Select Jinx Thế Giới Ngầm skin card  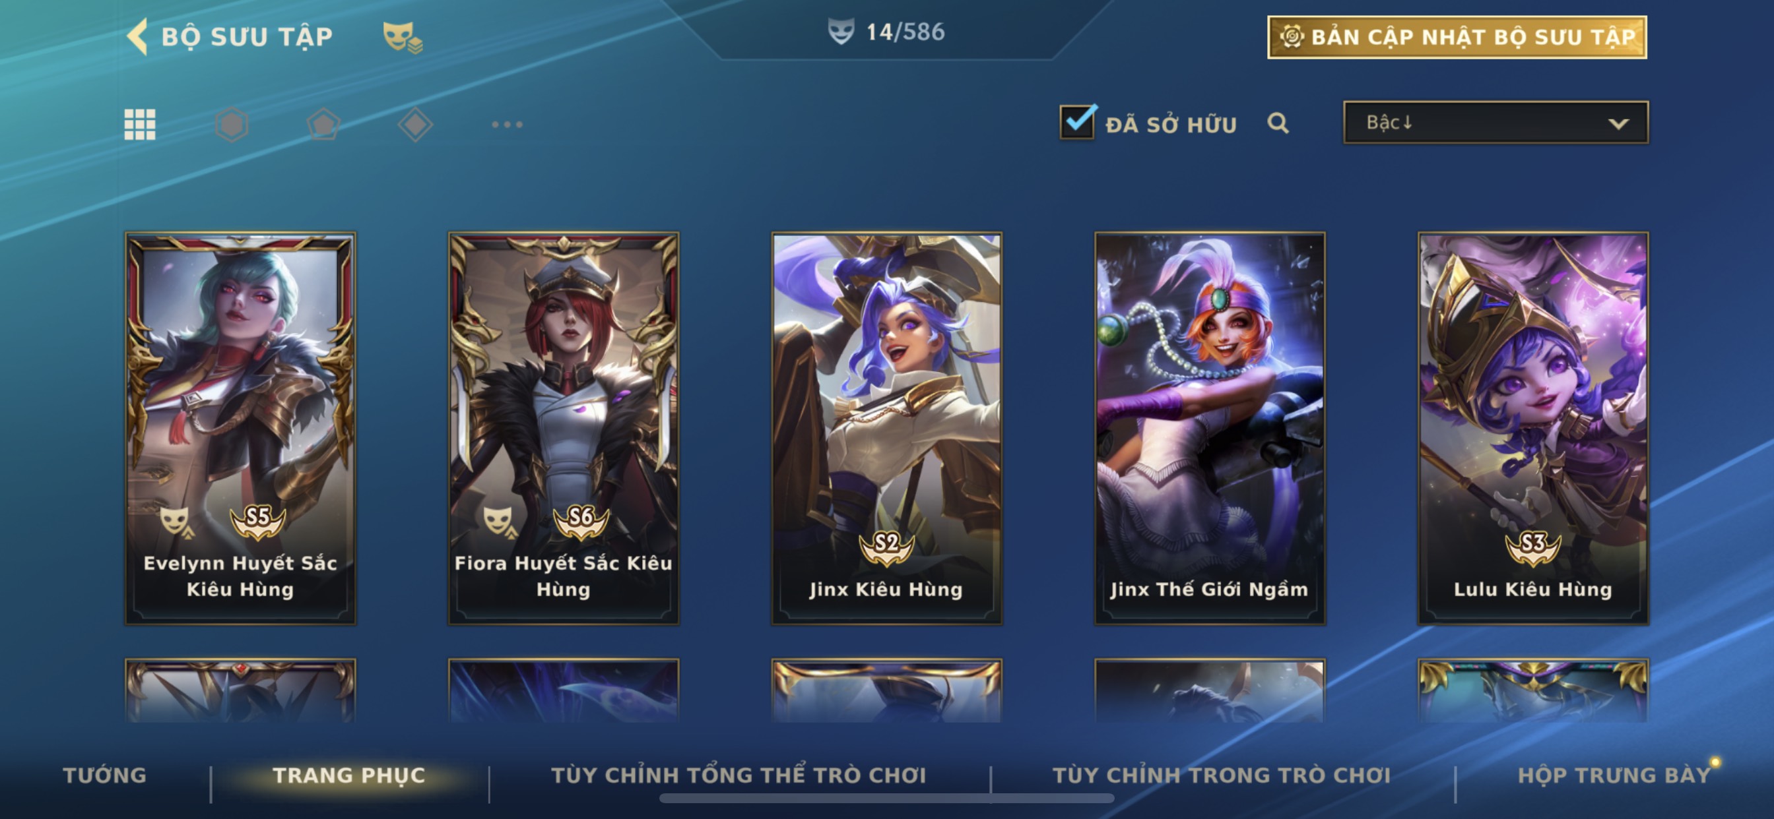click(x=1210, y=429)
